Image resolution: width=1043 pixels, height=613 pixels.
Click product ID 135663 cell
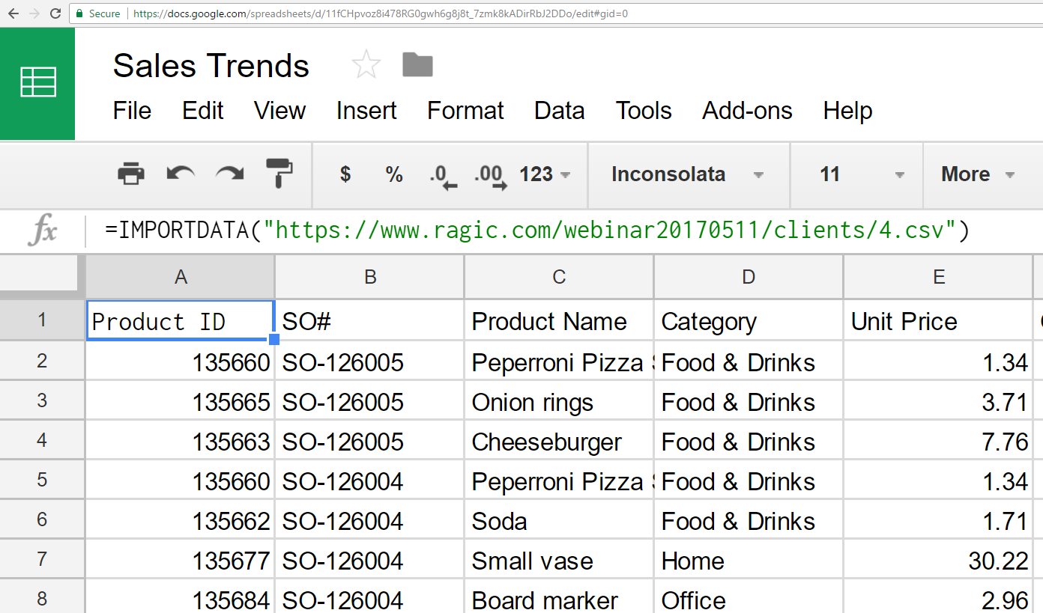coord(181,440)
